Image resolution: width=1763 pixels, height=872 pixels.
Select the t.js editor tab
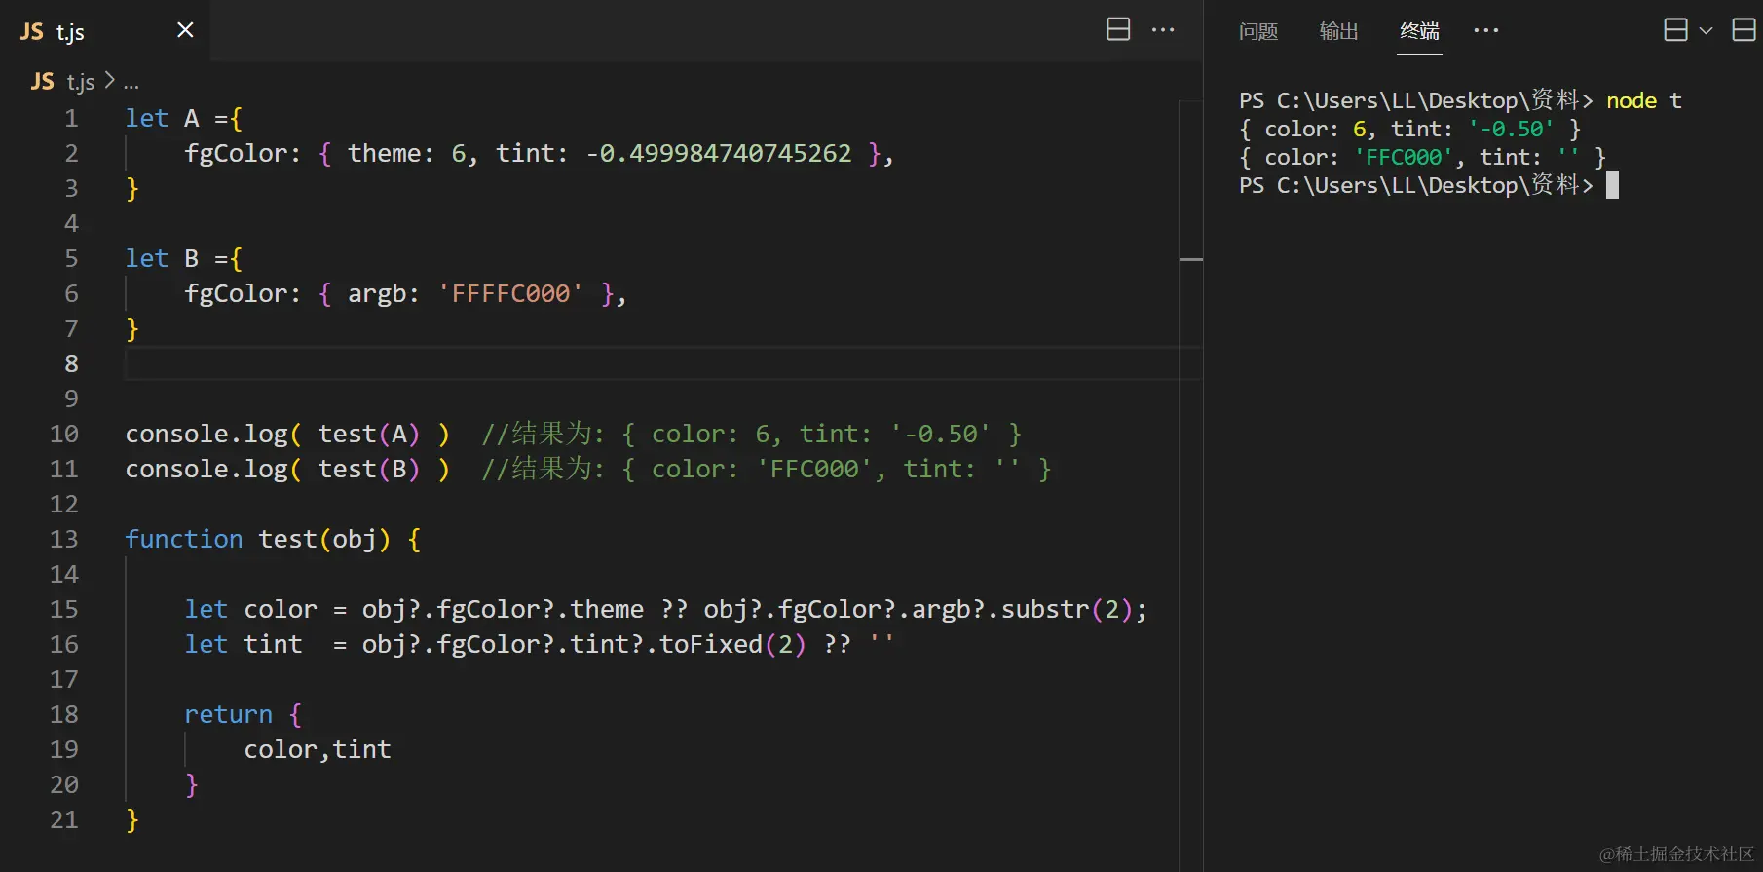click(104, 31)
